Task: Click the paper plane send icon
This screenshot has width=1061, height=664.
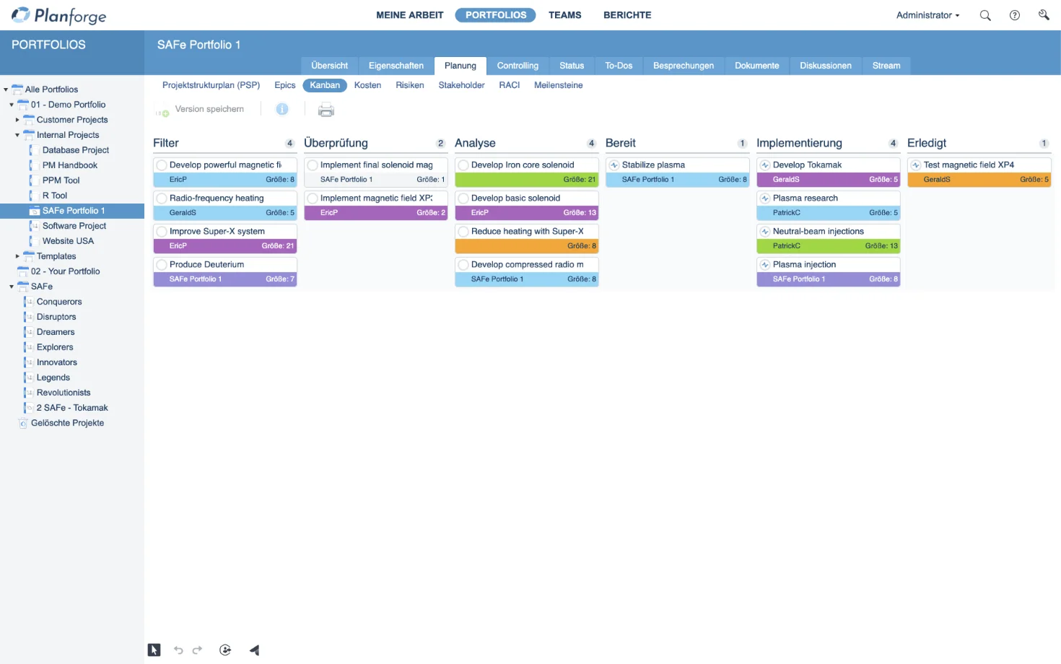Action: (x=254, y=650)
